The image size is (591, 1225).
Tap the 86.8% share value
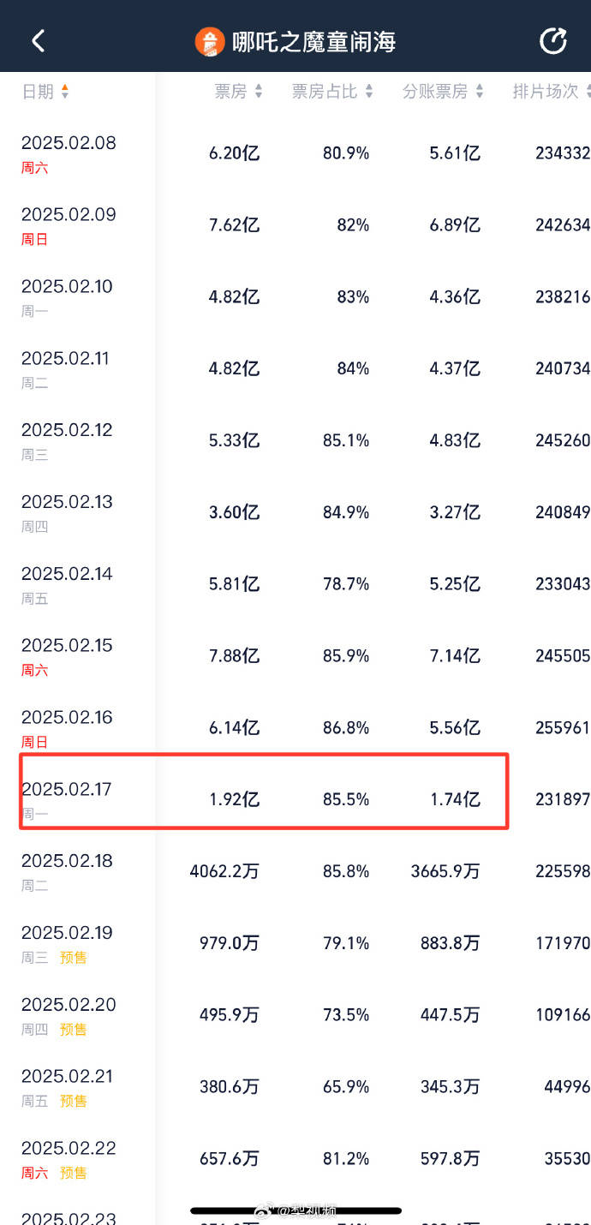click(346, 728)
